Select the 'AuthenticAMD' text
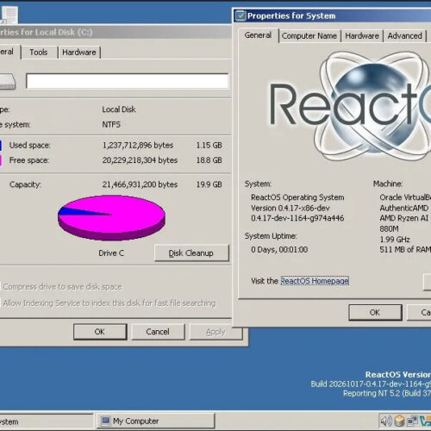This screenshot has width=431, height=431. click(x=404, y=208)
